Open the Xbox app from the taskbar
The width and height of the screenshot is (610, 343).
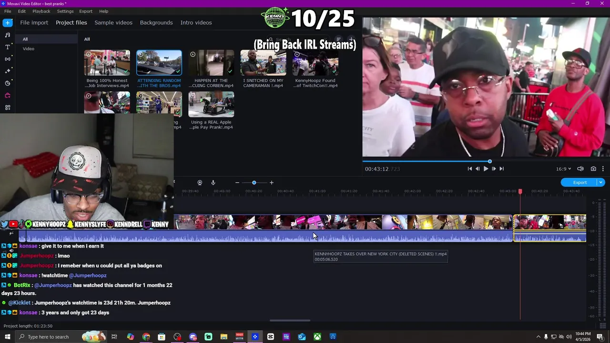click(x=317, y=337)
